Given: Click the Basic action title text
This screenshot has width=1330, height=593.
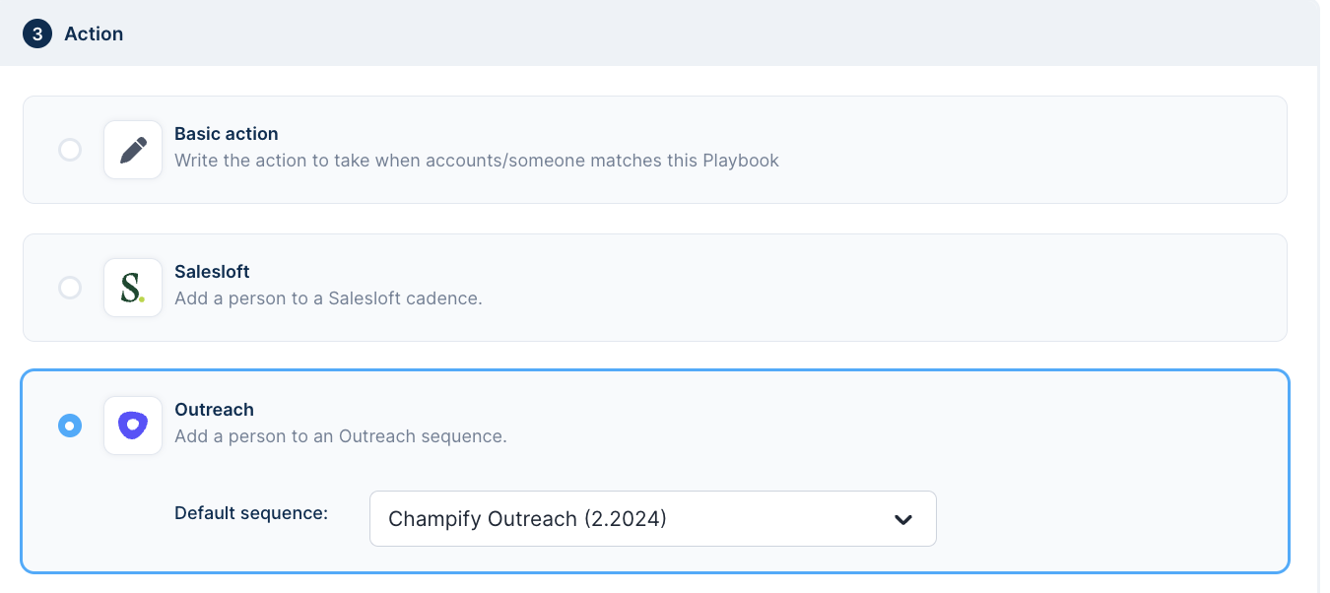Looking at the screenshot, I should pyautogui.click(x=227, y=134).
